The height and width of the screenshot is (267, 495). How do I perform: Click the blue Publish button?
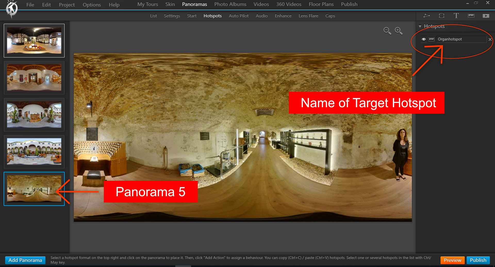coord(478,260)
